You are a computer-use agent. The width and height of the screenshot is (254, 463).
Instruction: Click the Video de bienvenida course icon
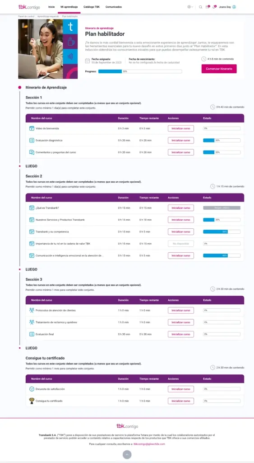[32, 128]
